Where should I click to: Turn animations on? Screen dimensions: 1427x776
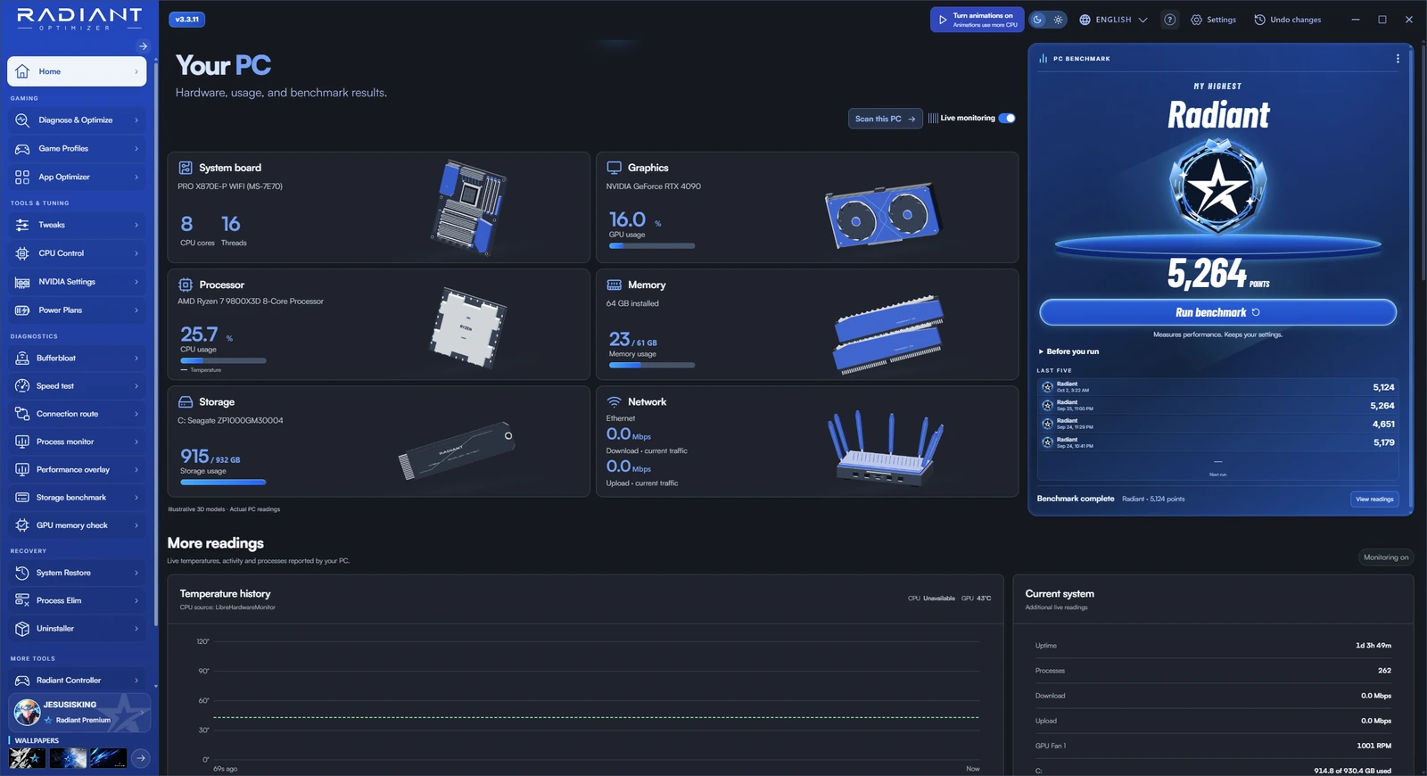click(x=977, y=20)
